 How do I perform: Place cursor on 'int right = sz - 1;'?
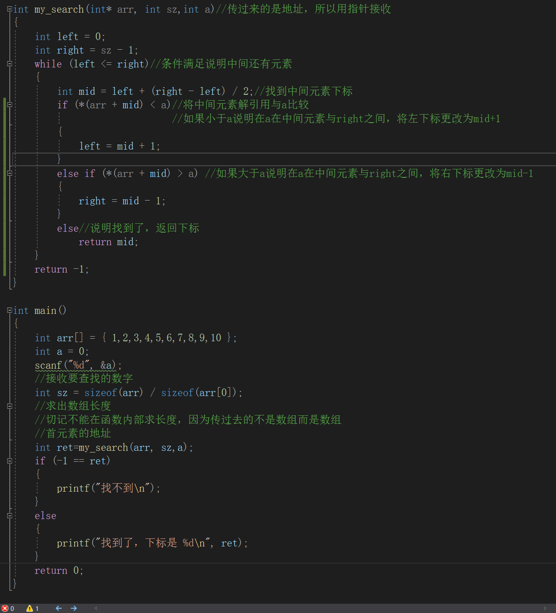click(x=86, y=50)
